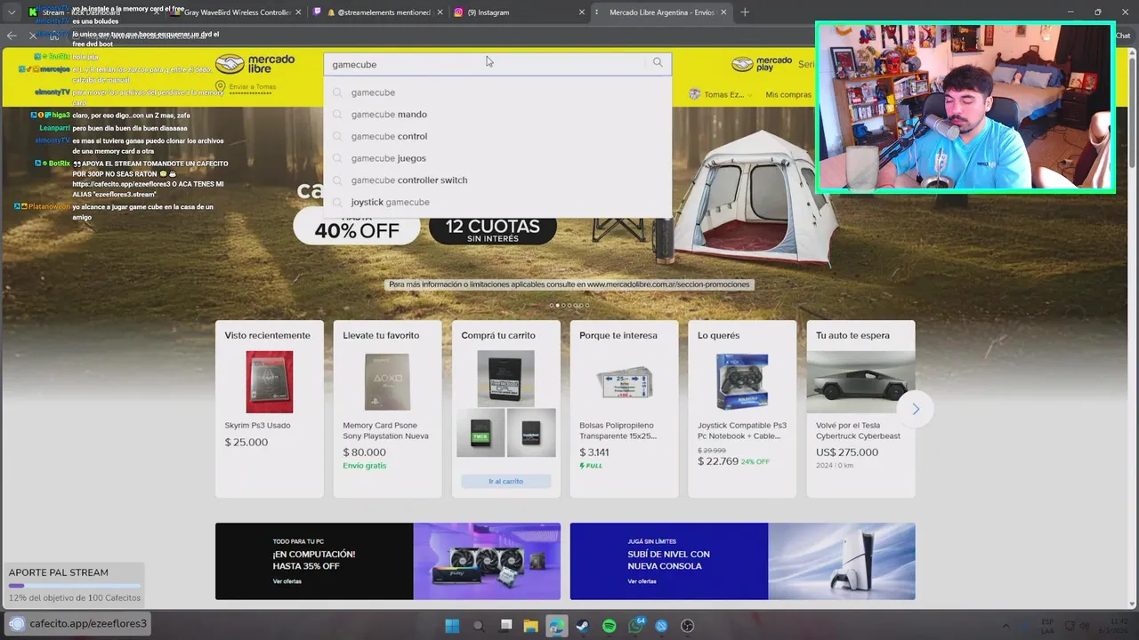Choose 'gamecube control' suggestion
Image resolution: width=1139 pixels, height=640 pixels.
click(497, 136)
